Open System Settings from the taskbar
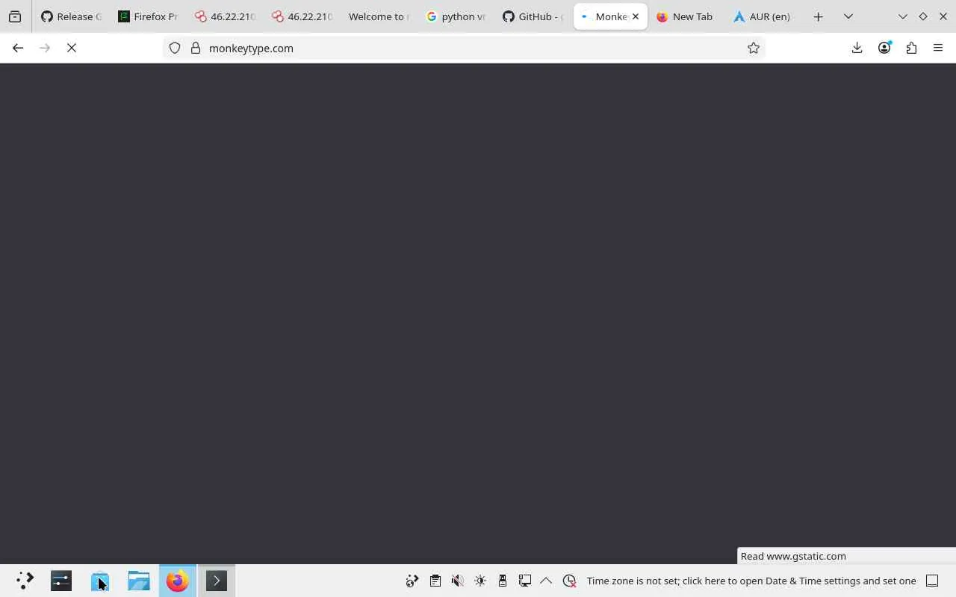This screenshot has height=597, width=956. pyautogui.click(x=61, y=581)
